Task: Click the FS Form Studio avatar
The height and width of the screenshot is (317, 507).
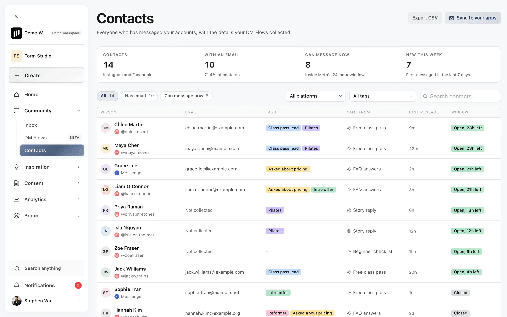Action: pyautogui.click(x=16, y=56)
